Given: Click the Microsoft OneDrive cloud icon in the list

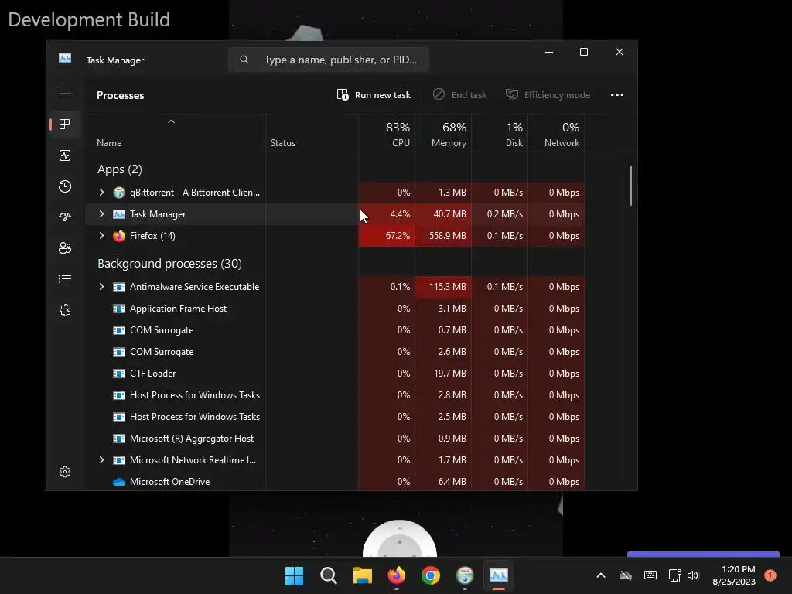Looking at the screenshot, I should [119, 482].
